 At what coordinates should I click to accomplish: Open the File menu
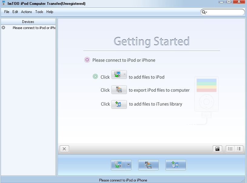coord(7,12)
